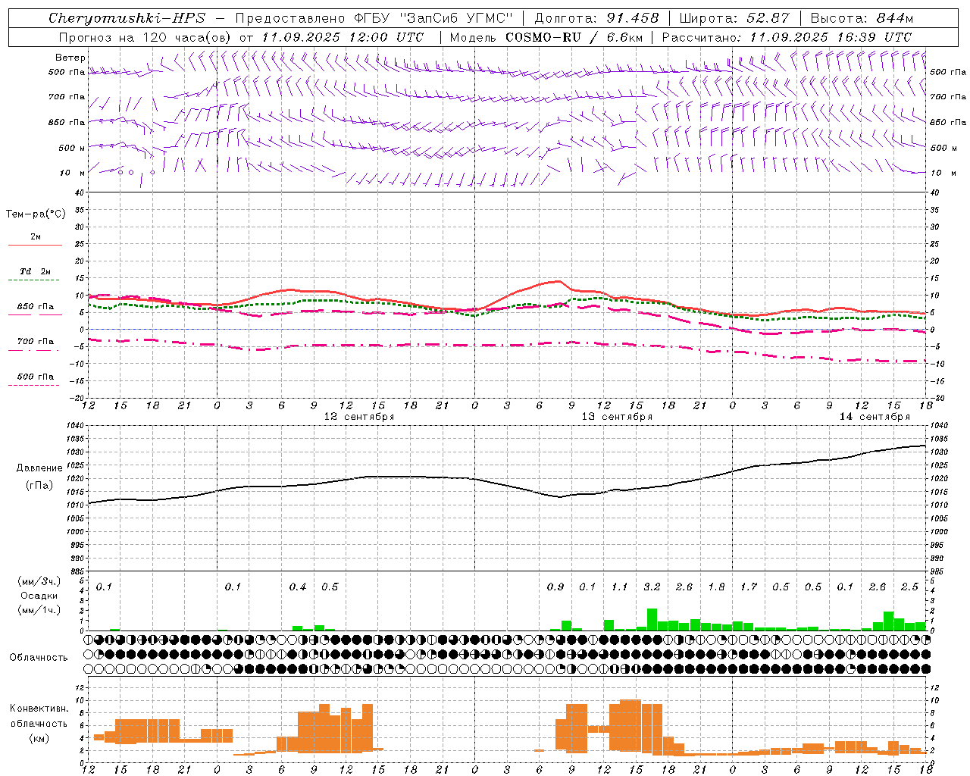Select the model label COSMO-RU / 6.6км

click(x=574, y=37)
